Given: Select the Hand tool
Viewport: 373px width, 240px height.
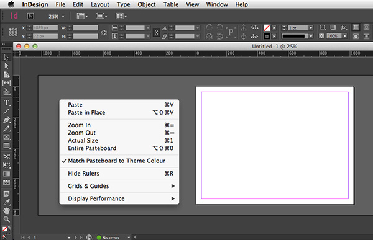Looking at the screenshot, I should (6, 211).
